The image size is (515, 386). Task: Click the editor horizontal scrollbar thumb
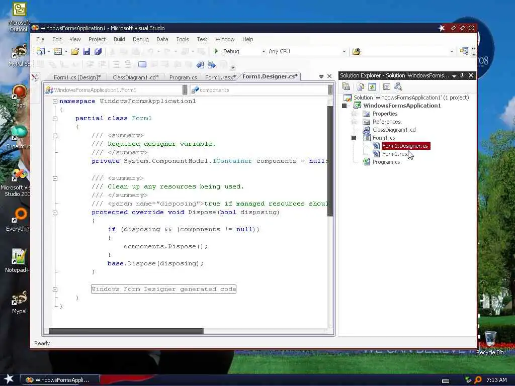126,331
